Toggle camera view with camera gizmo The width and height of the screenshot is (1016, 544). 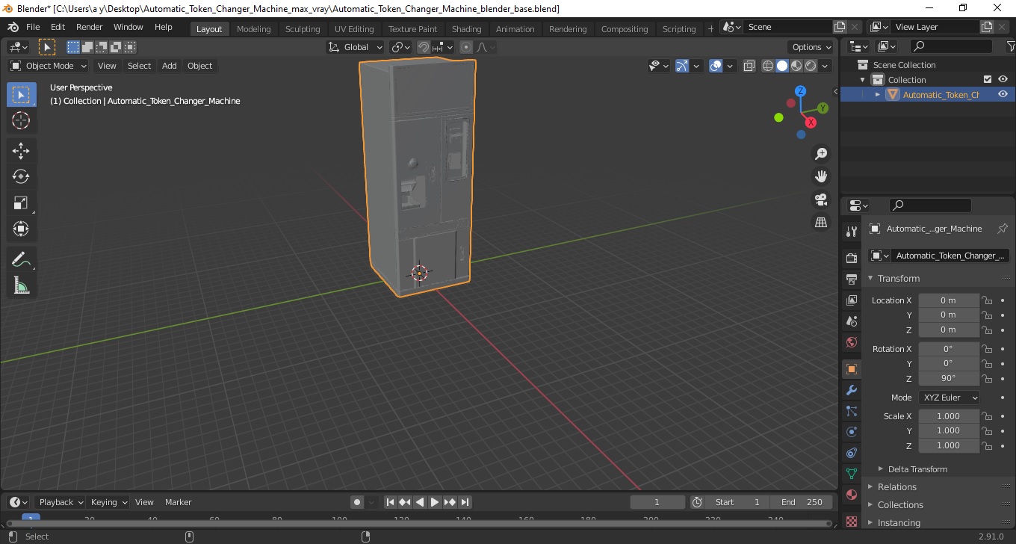point(821,200)
